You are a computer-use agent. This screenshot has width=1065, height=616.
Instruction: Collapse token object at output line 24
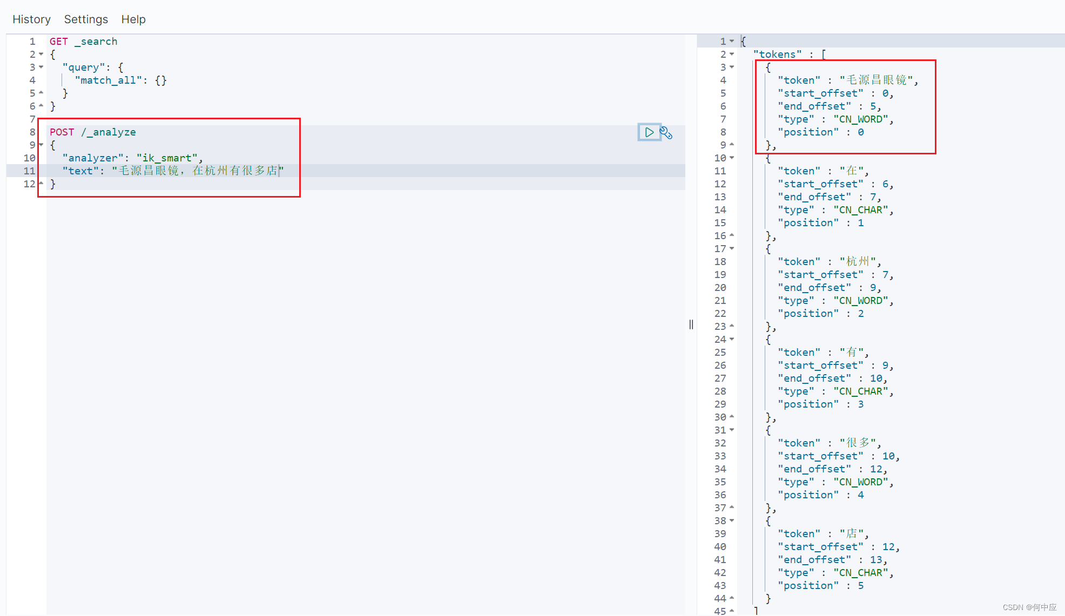click(732, 340)
